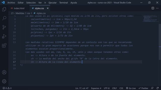Open the Selección menu
The width and height of the screenshot is (161, 90).
[x=31, y=3]
